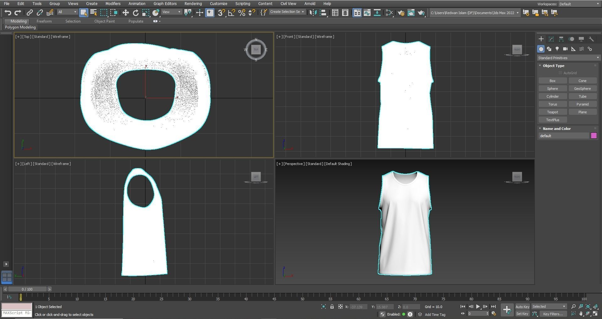Screen dimensions: 602x319
Task: Open the project path dropdown
Action: [x=474, y=13]
